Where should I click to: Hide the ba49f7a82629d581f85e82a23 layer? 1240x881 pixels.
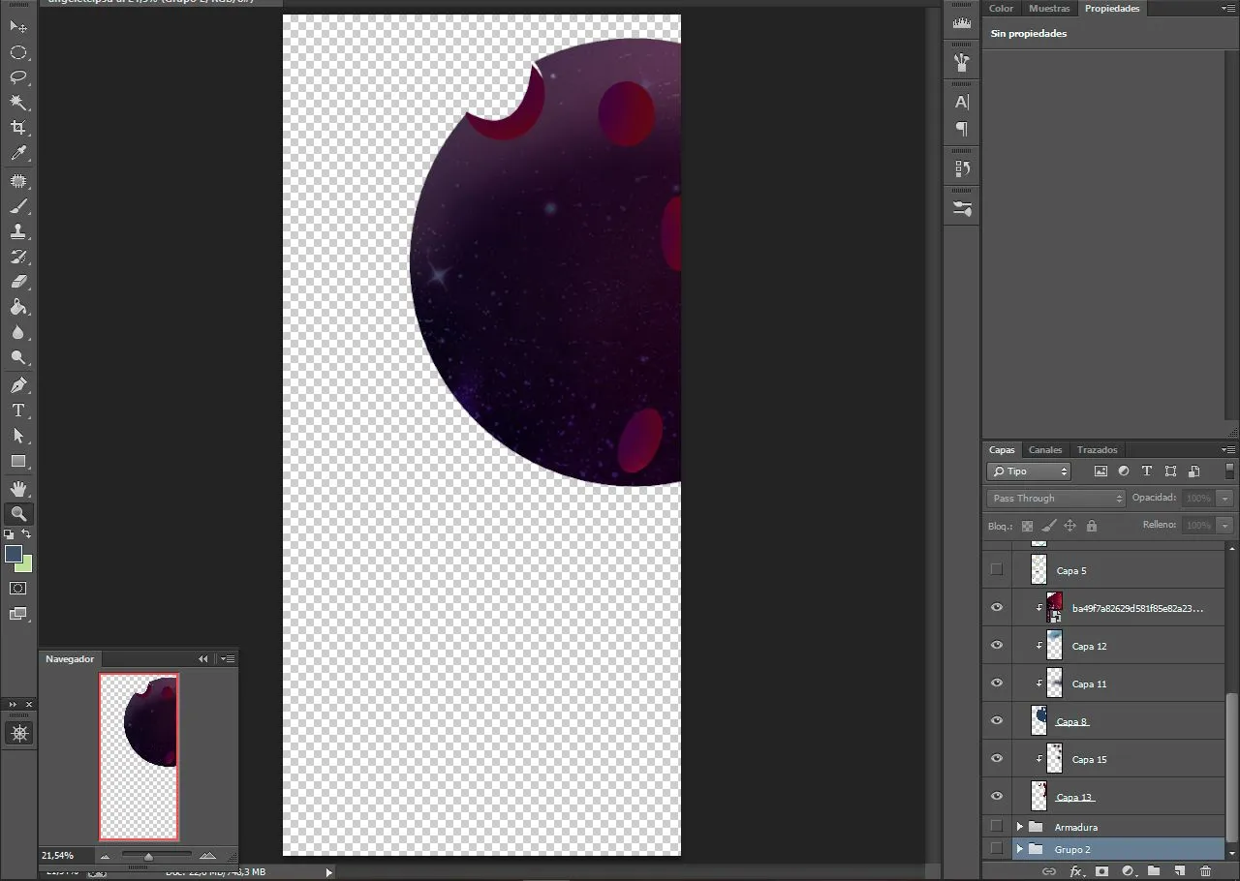(x=996, y=608)
